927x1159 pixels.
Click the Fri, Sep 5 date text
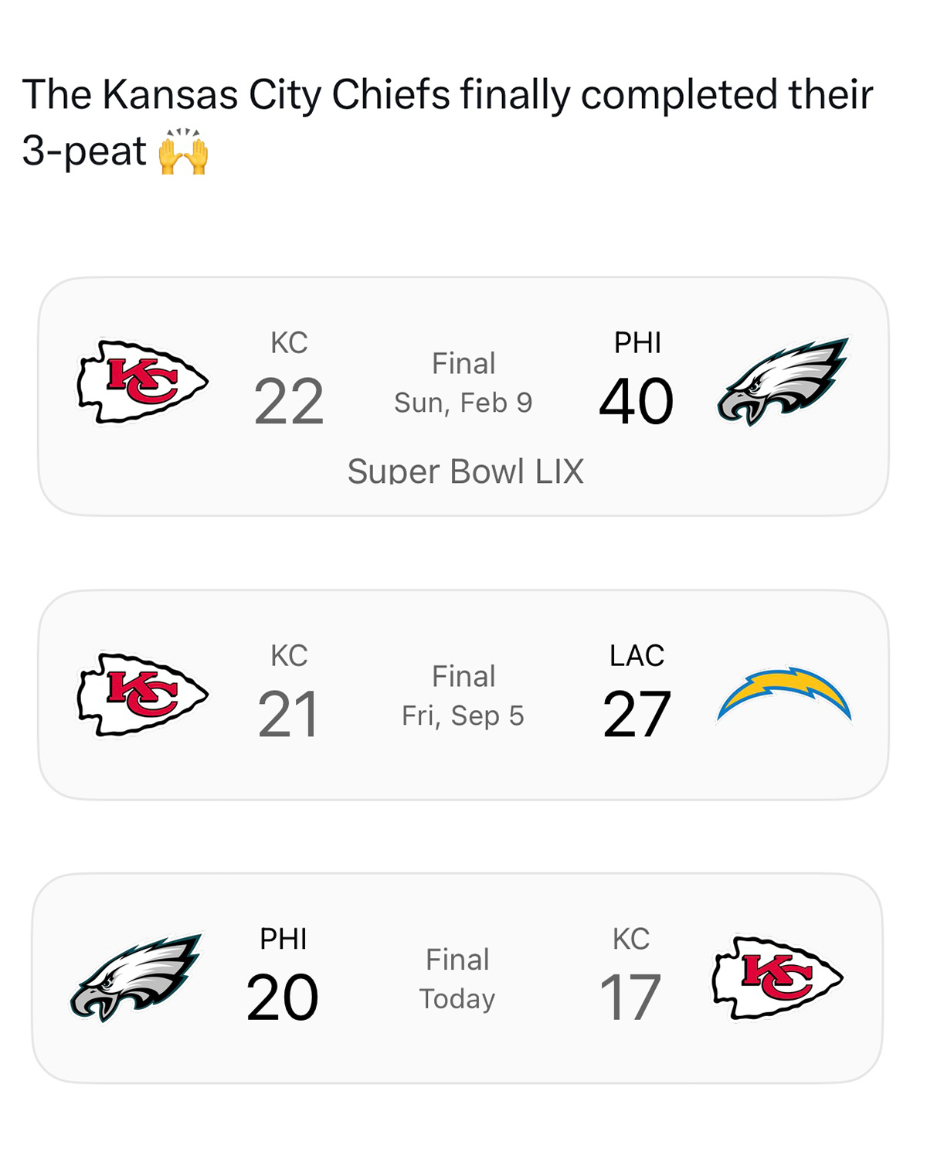463,715
